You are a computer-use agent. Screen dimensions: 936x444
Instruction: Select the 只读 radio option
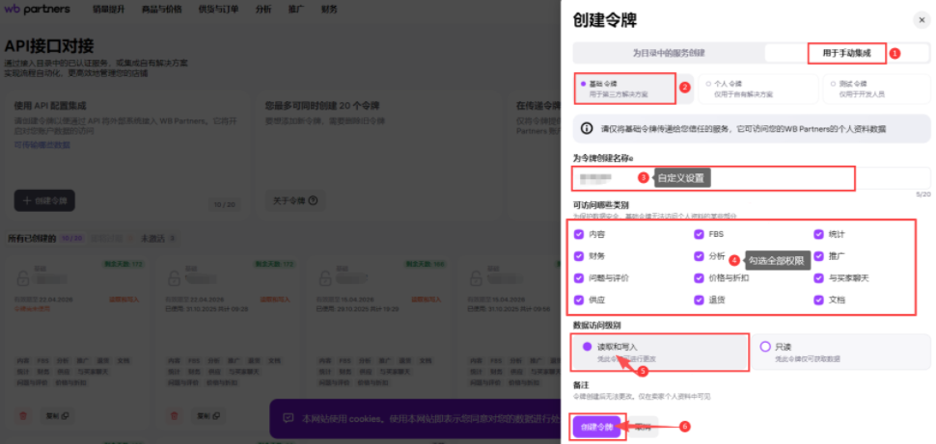pos(766,347)
